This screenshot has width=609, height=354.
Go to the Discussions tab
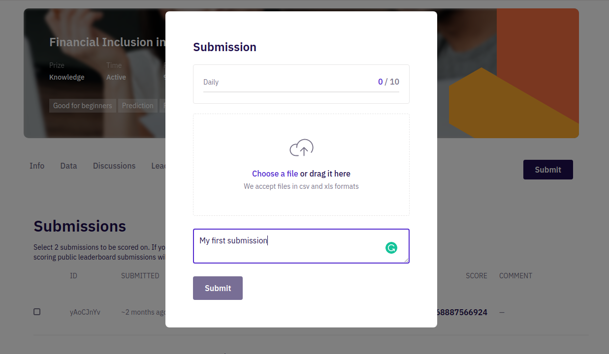pos(114,166)
